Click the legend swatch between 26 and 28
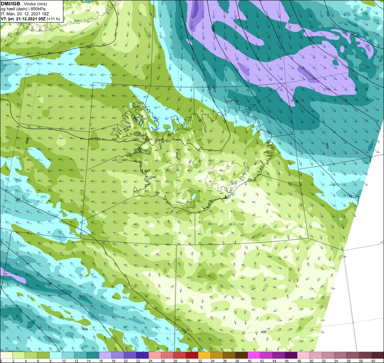Viewport: 384px width, 363px height. (167, 355)
